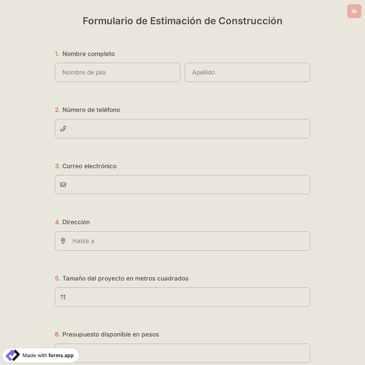The image size is (365, 365).
Task: Select the "Correo electrónico" question label
Action: click(89, 166)
